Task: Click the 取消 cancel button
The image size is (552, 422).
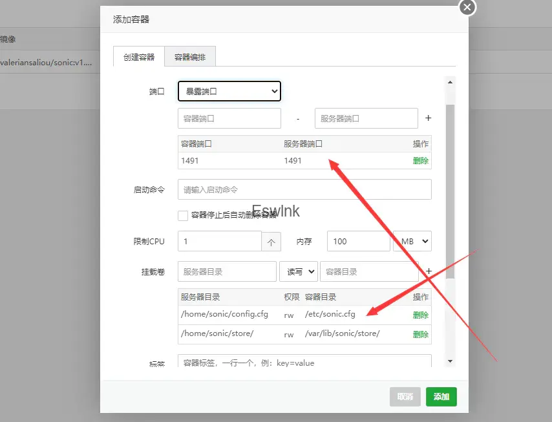Action: point(405,397)
